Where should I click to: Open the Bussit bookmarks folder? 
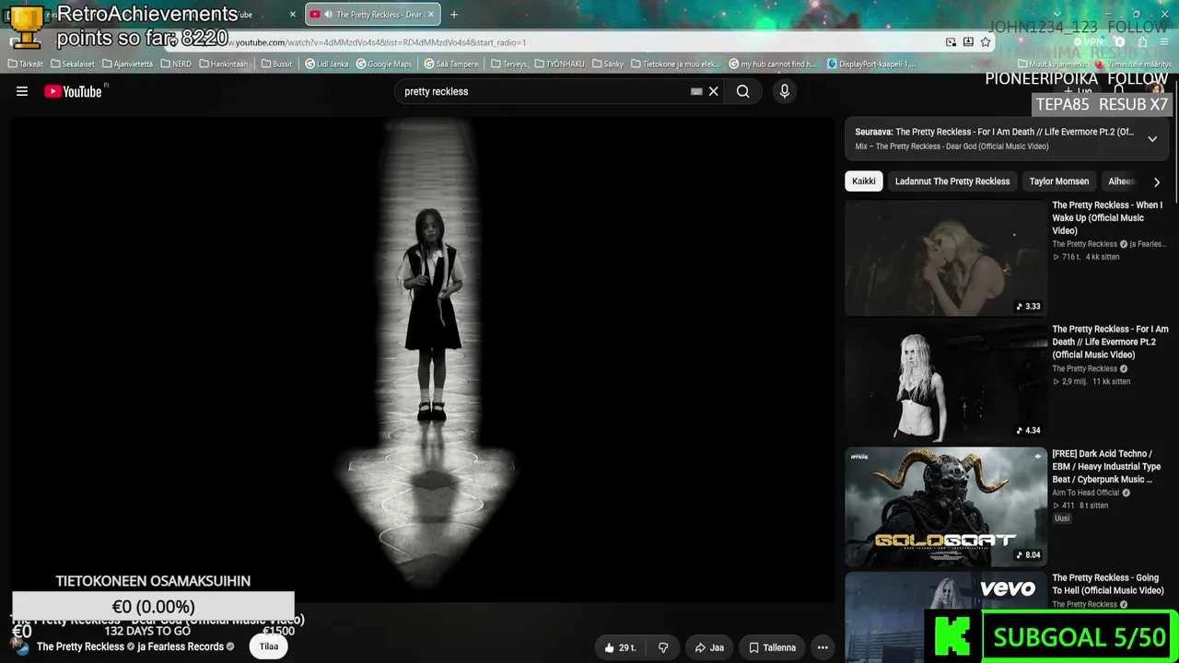pos(276,64)
